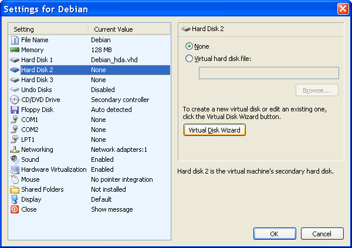Select the Virtual hard disk file option

(189, 59)
